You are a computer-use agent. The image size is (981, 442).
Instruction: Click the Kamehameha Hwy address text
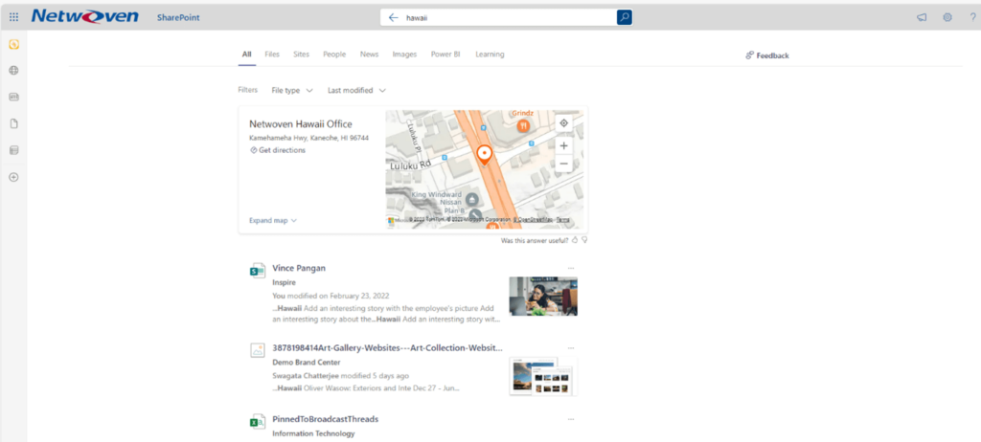tap(309, 138)
